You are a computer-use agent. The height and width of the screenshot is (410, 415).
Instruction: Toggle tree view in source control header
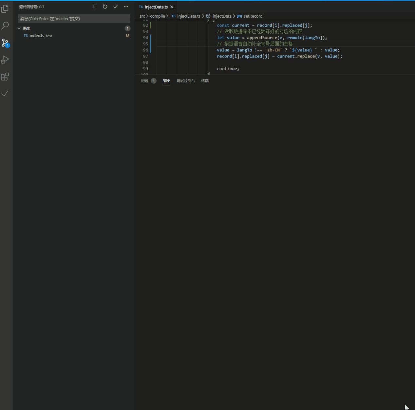pos(95,7)
